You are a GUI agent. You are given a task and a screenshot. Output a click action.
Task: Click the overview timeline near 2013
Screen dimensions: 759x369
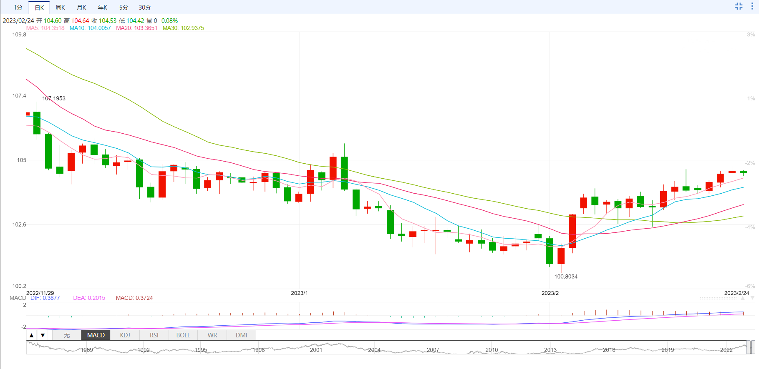click(550, 350)
